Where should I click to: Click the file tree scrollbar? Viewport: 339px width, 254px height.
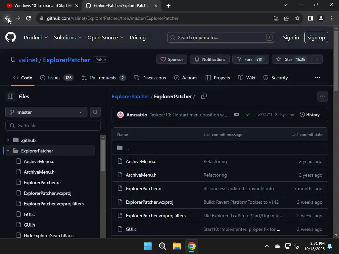click(x=103, y=155)
